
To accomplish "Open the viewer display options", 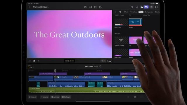I will 109,61.
